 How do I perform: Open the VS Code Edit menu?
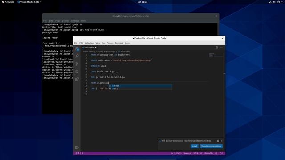[81, 43]
